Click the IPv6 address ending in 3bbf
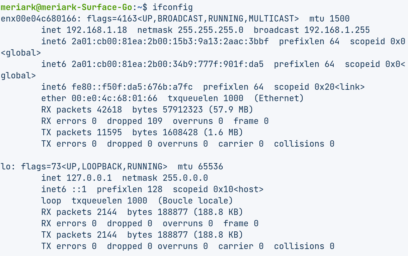 [170, 41]
